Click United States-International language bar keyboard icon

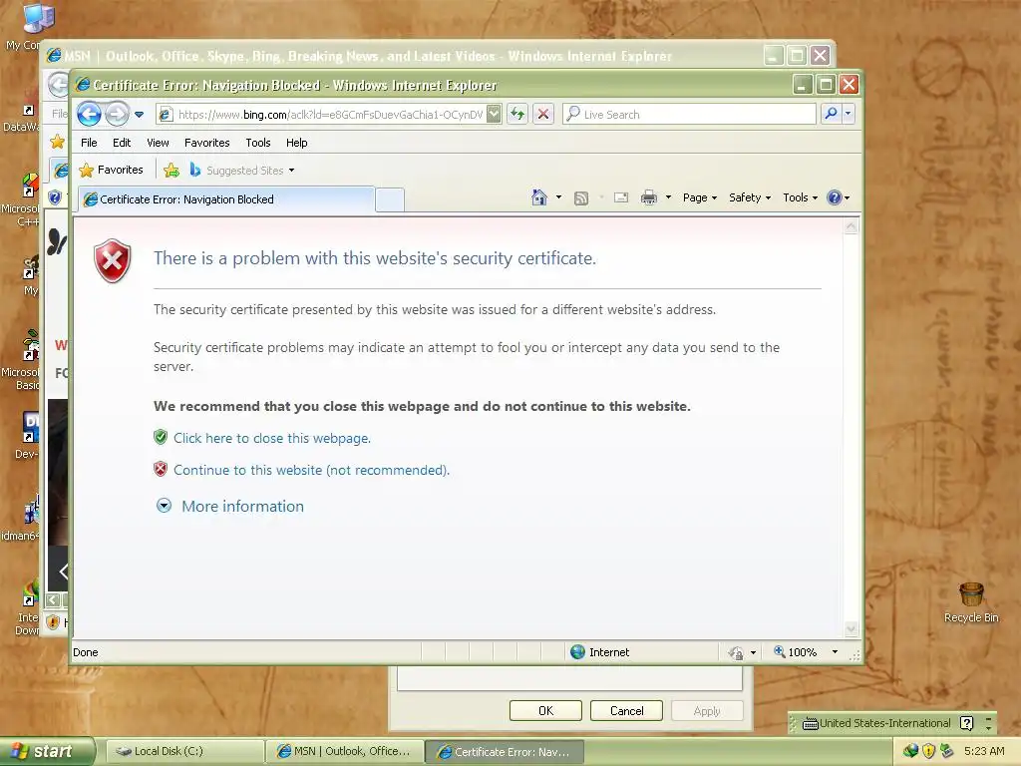(x=810, y=723)
